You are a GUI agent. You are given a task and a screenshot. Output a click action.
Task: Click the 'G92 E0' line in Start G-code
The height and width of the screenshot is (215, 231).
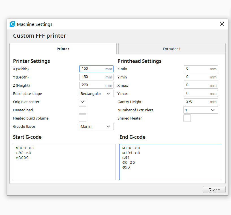23,153
